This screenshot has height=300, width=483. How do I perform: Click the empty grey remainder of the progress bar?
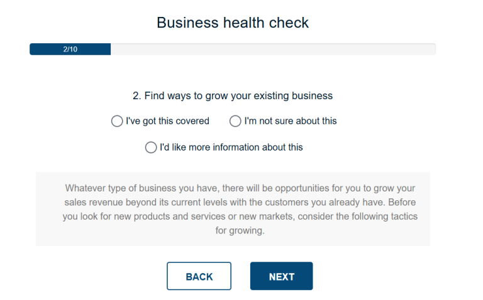click(273, 49)
